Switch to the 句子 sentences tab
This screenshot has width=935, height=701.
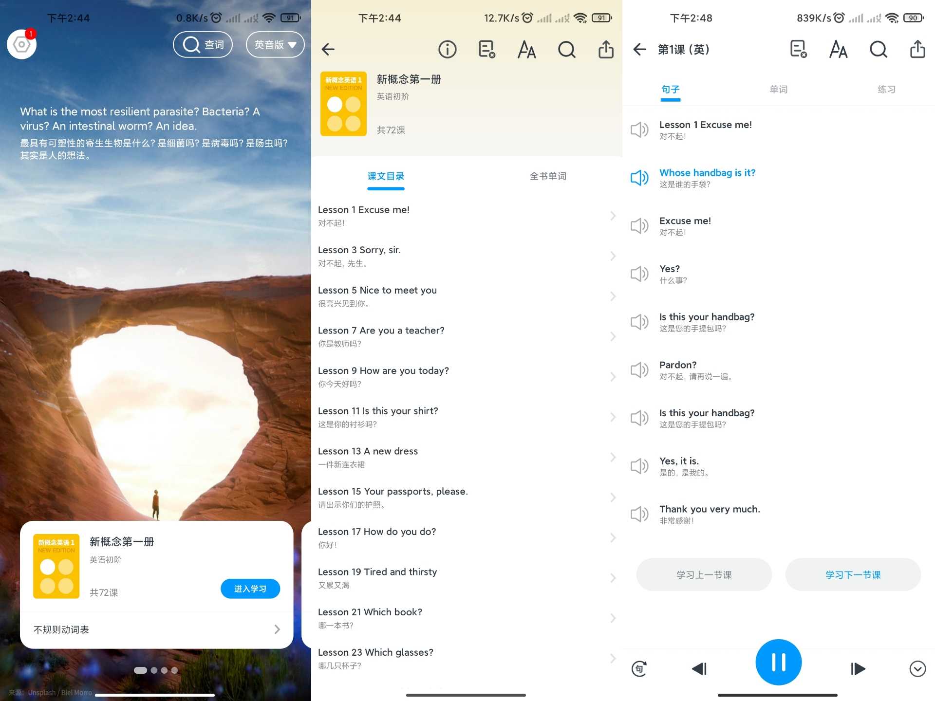(x=670, y=90)
